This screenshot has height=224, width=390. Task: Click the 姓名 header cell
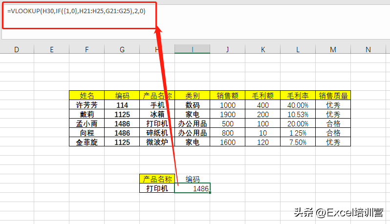pos(87,95)
